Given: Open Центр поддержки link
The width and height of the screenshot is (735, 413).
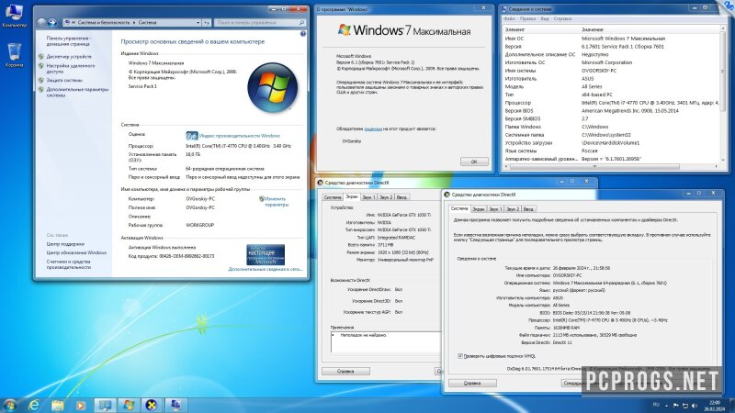Looking at the screenshot, I should click(65, 244).
